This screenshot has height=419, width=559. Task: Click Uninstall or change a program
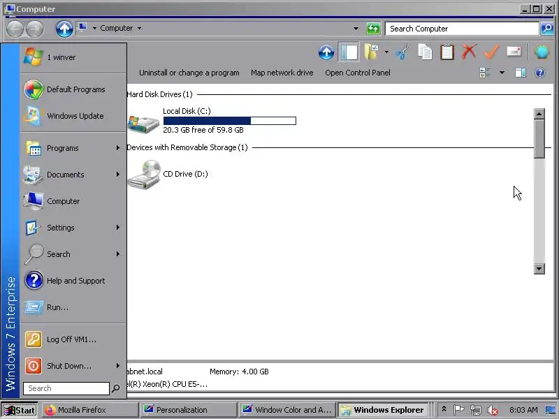point(189,73)
